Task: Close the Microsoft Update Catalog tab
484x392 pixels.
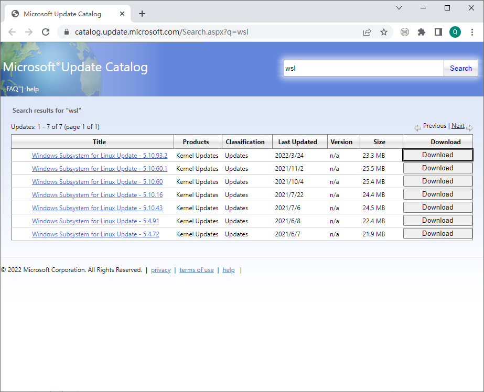Action: pos(122,14)
